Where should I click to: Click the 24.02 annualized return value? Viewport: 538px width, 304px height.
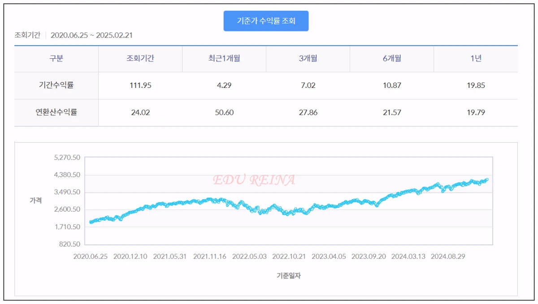point(141,113)
